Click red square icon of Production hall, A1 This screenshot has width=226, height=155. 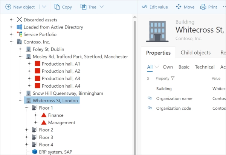tap(37, 64)
